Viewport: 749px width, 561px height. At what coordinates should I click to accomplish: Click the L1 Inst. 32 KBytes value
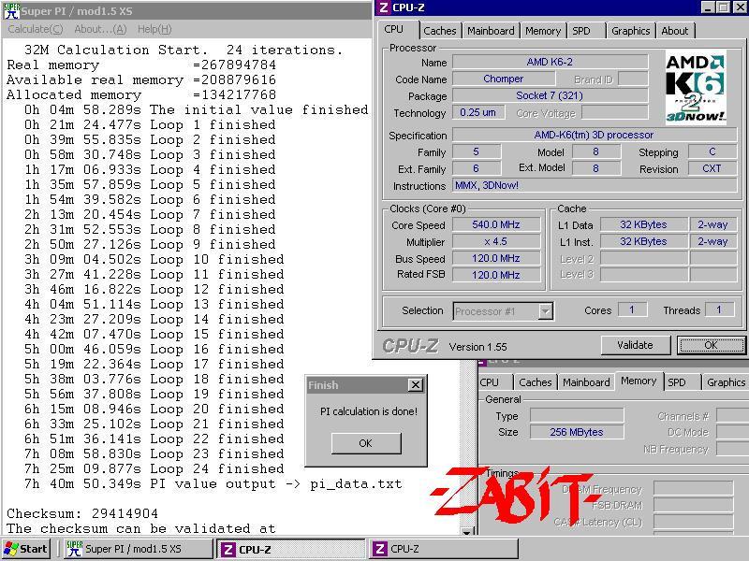click(643, 241)
